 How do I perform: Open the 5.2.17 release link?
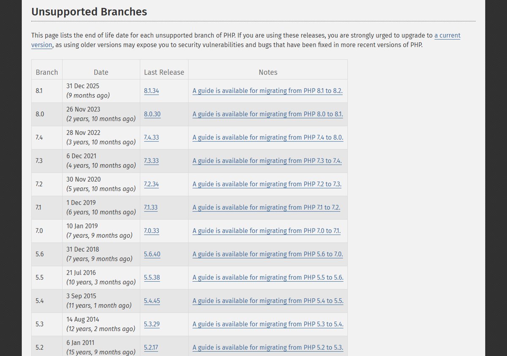pyautogui.click(x=151, y=348)
